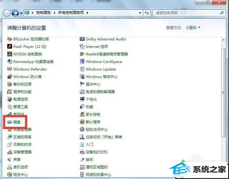Open the 家长控制 icon
229x179 pixels.
pos(82,114)
